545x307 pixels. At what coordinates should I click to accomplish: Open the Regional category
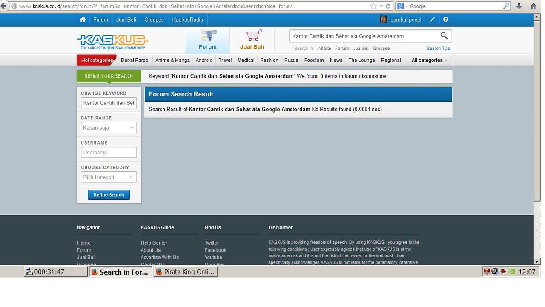point(391,60)
